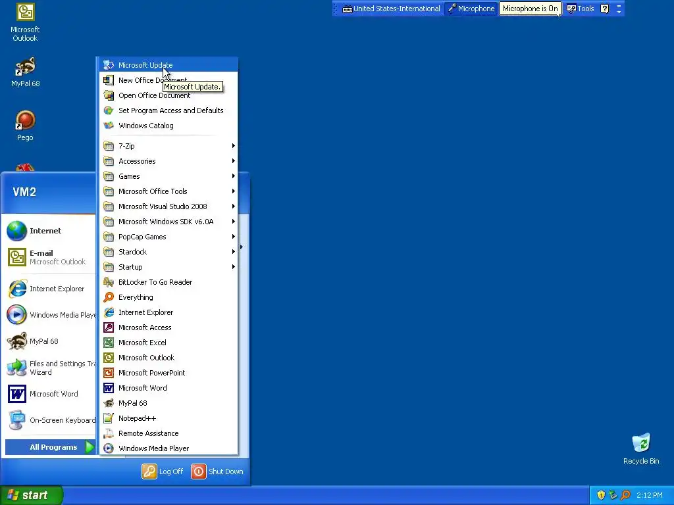
Task: Click the Everything search tray icon
Action: coord(625,495)
